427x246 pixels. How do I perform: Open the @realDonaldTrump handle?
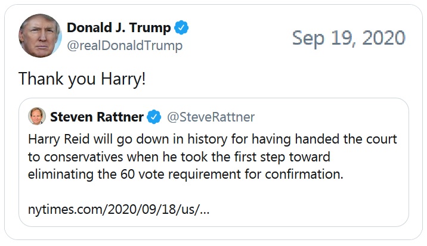point(125,45)
